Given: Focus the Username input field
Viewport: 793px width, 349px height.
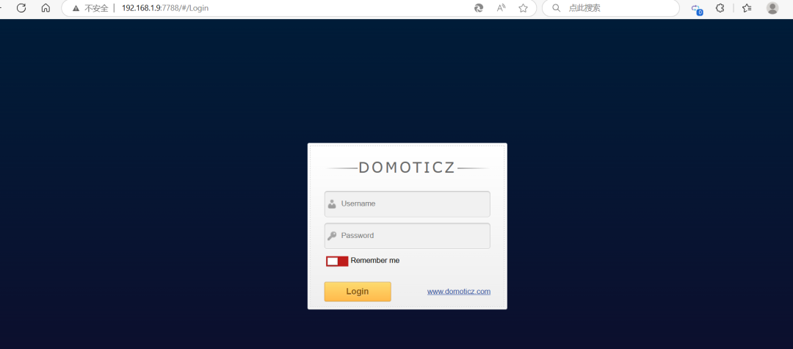Looking at the screenshot, I should tap(407, 204).
